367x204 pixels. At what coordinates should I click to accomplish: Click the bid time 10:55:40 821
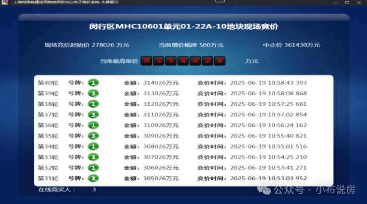tap(287, 136)
